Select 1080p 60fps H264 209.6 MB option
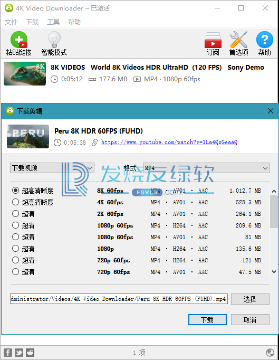 click(15, 225)
